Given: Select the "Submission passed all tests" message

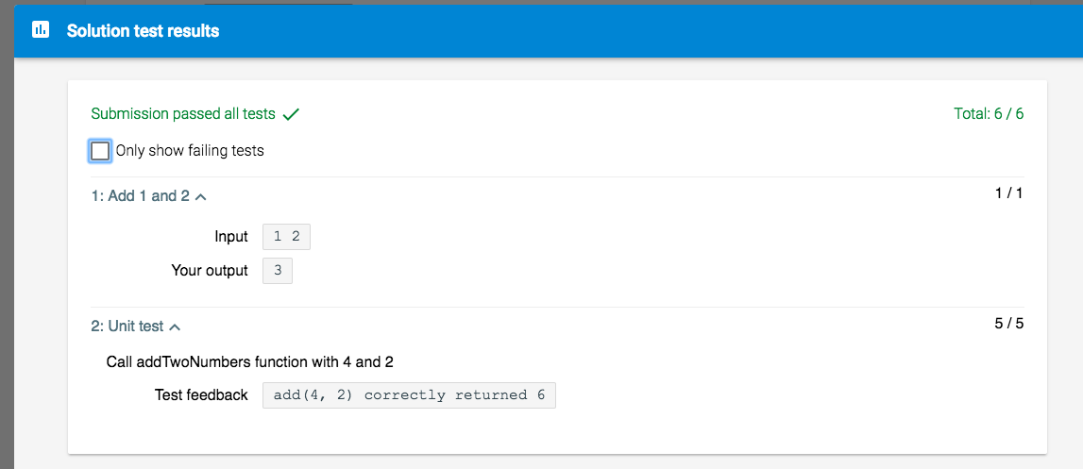Looking at the screenshot, I should (x=183, y=114).
